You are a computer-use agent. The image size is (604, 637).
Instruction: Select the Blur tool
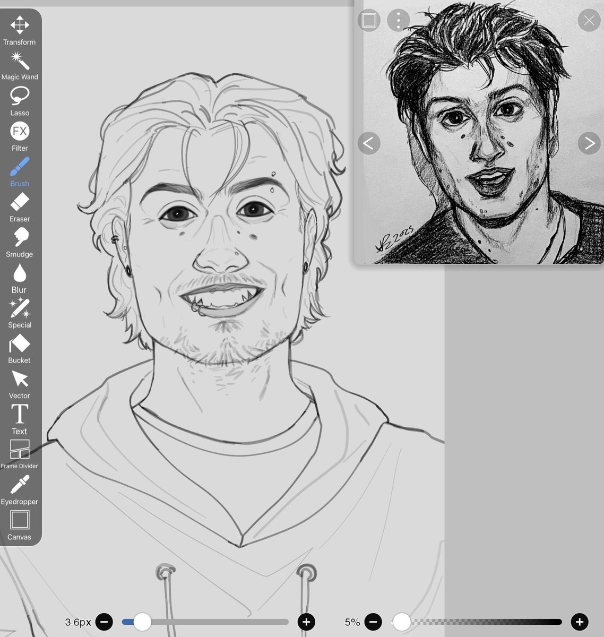[x=20, y=278]
